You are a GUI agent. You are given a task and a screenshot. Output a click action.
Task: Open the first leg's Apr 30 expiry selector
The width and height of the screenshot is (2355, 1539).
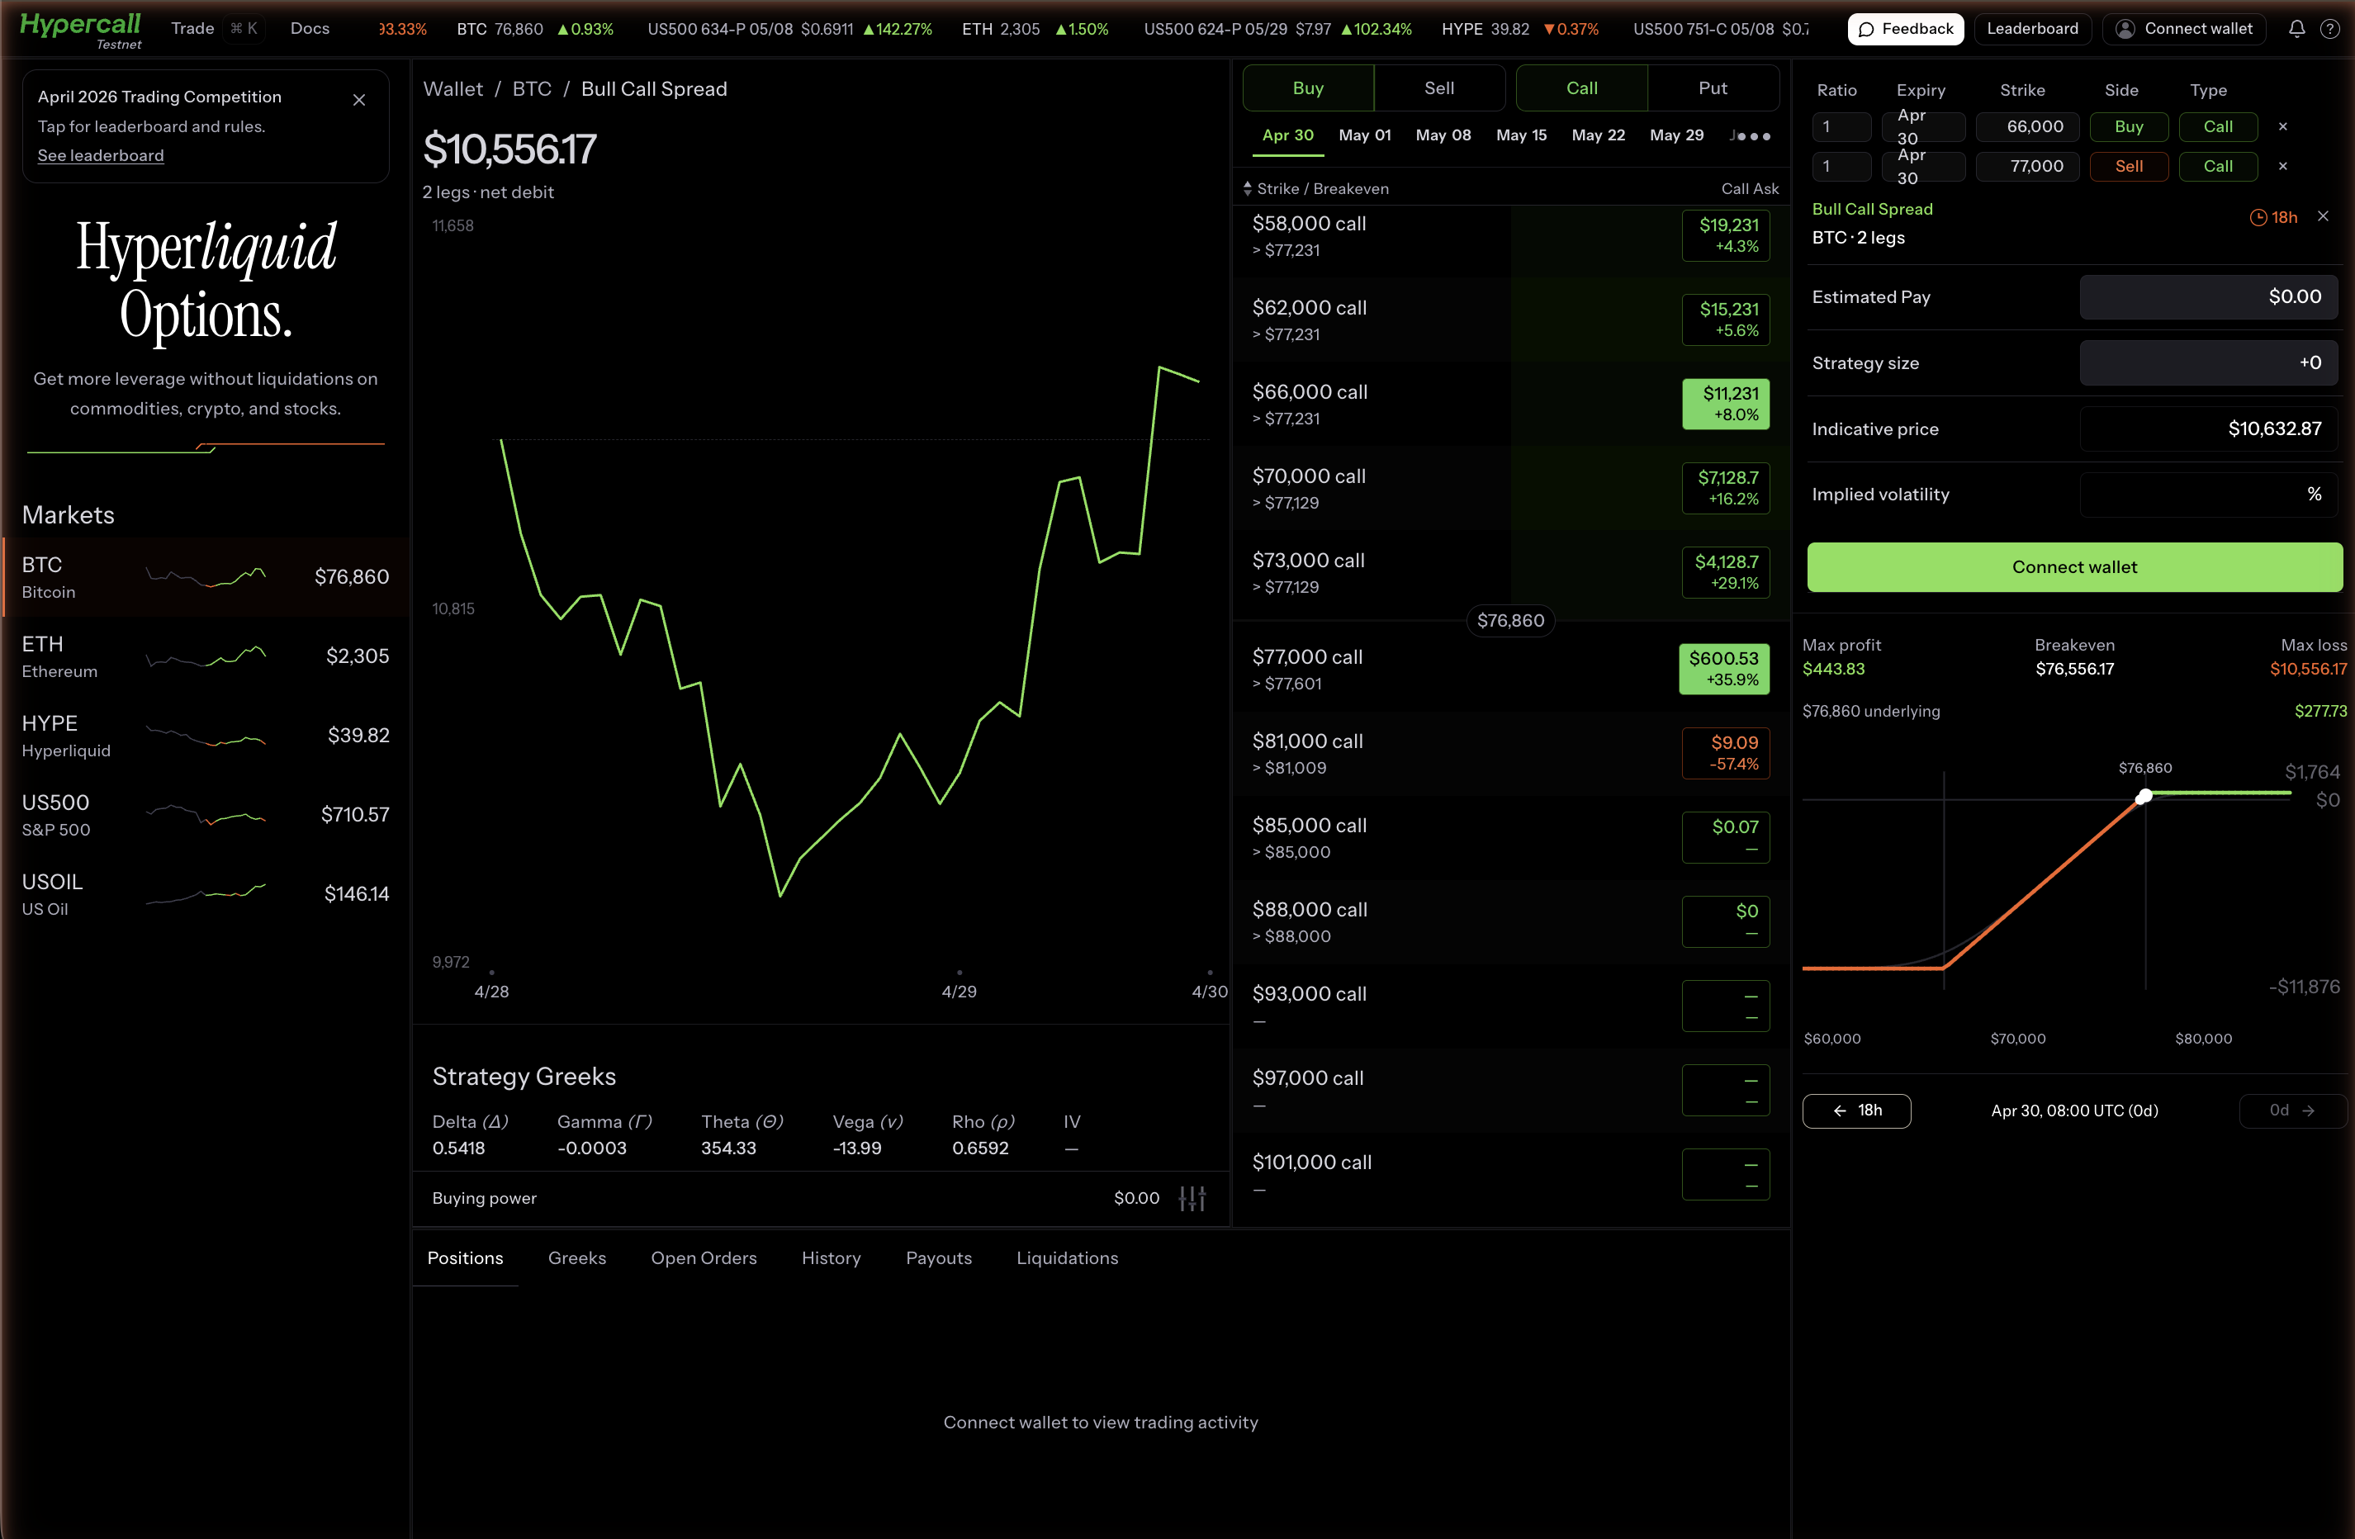tap(1924, 126)
